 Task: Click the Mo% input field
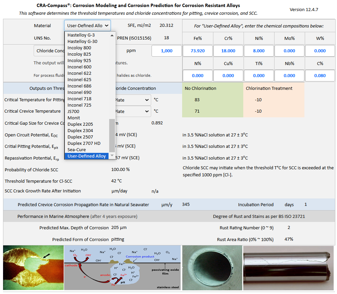pyautogui.click(x=290, y=51)
